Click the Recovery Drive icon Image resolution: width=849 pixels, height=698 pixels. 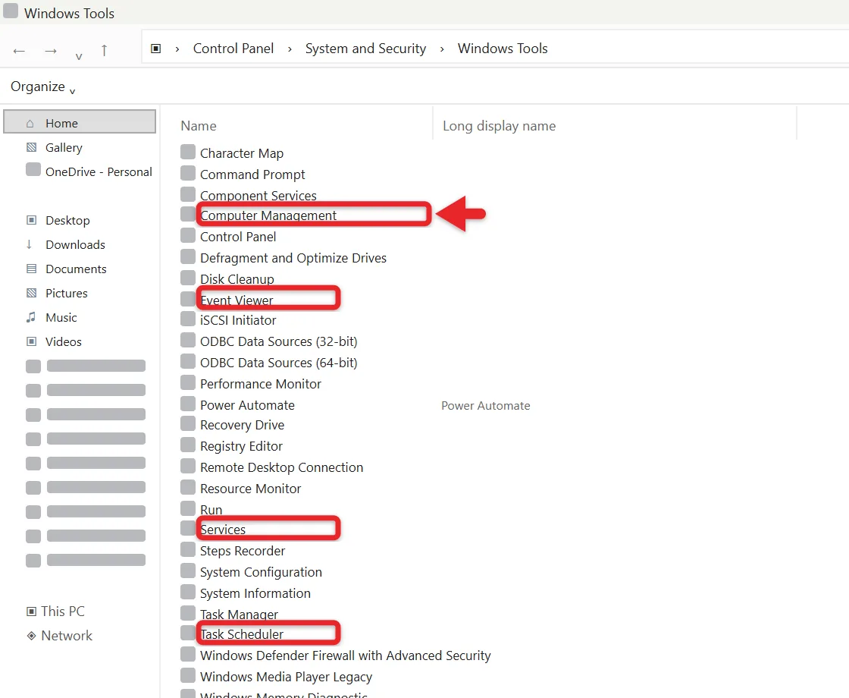[188, 423]
